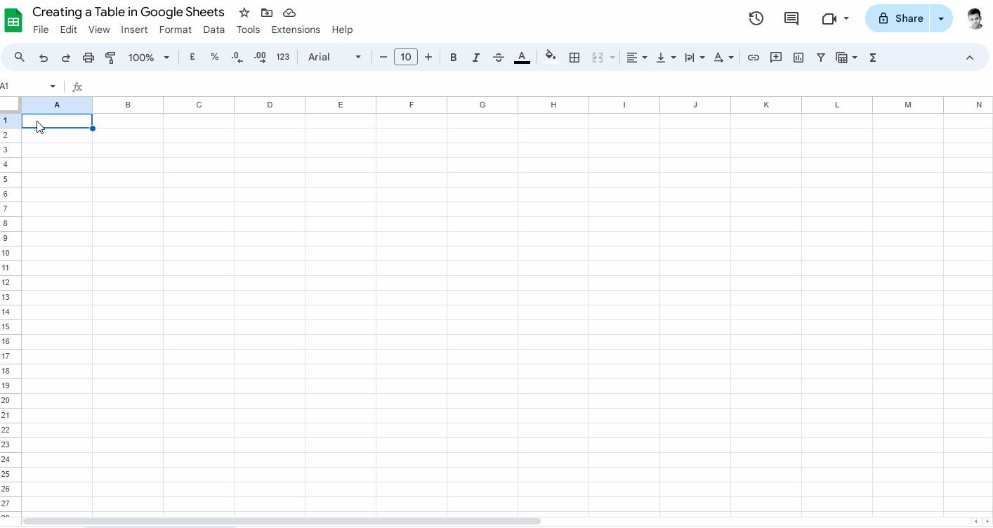
Task: Format value as percent
Action: 214,57
